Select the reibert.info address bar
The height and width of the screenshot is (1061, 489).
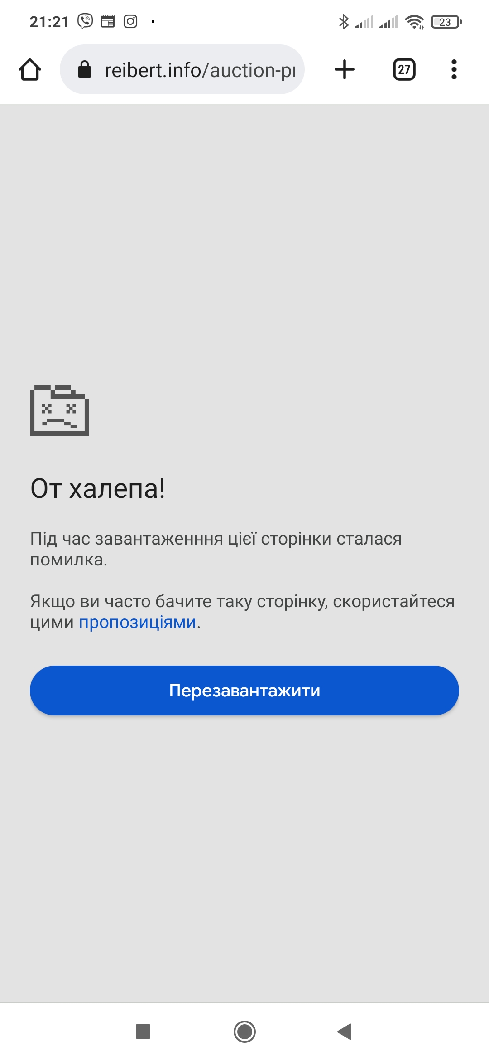(182, 69)
